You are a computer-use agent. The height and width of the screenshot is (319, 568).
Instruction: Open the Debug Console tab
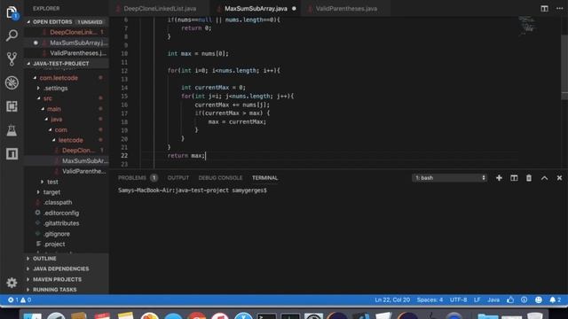click(220, 178)
